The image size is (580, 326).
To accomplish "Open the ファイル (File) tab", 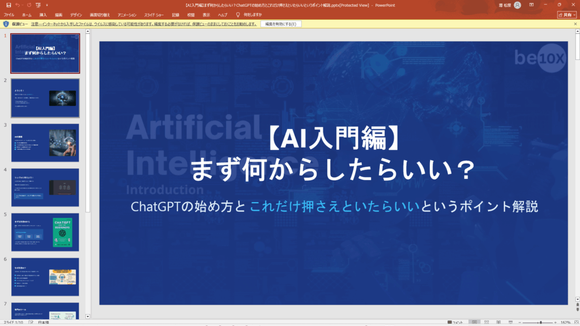I will pos(9,15).
